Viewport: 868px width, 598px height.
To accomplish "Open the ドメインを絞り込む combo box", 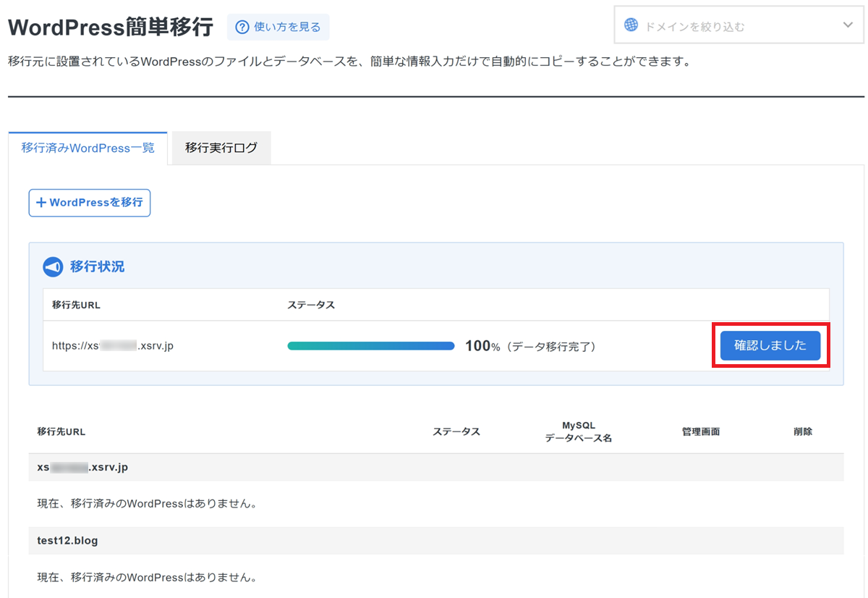I will [738, 26].
